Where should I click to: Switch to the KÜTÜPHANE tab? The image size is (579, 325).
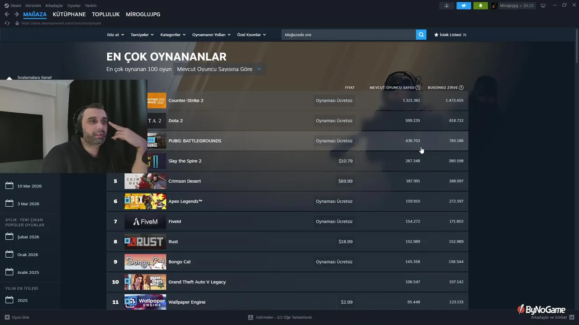click(x=69, y=14)
